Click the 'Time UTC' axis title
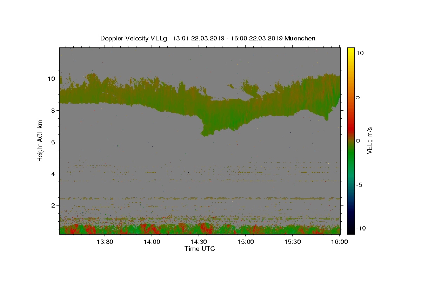Screen dimensions: 421x281 click(x=200, y=249)
